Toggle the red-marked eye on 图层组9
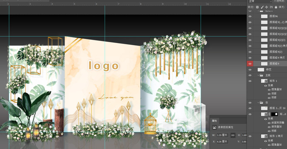Viewport: 287px width, 149px height. [250, 64]
